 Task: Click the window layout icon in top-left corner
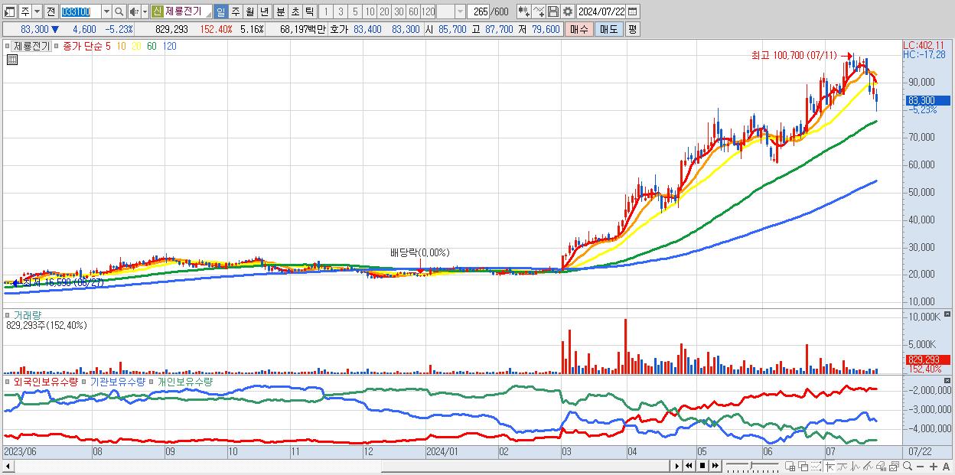pyautogui.click(x=10, y=11)
